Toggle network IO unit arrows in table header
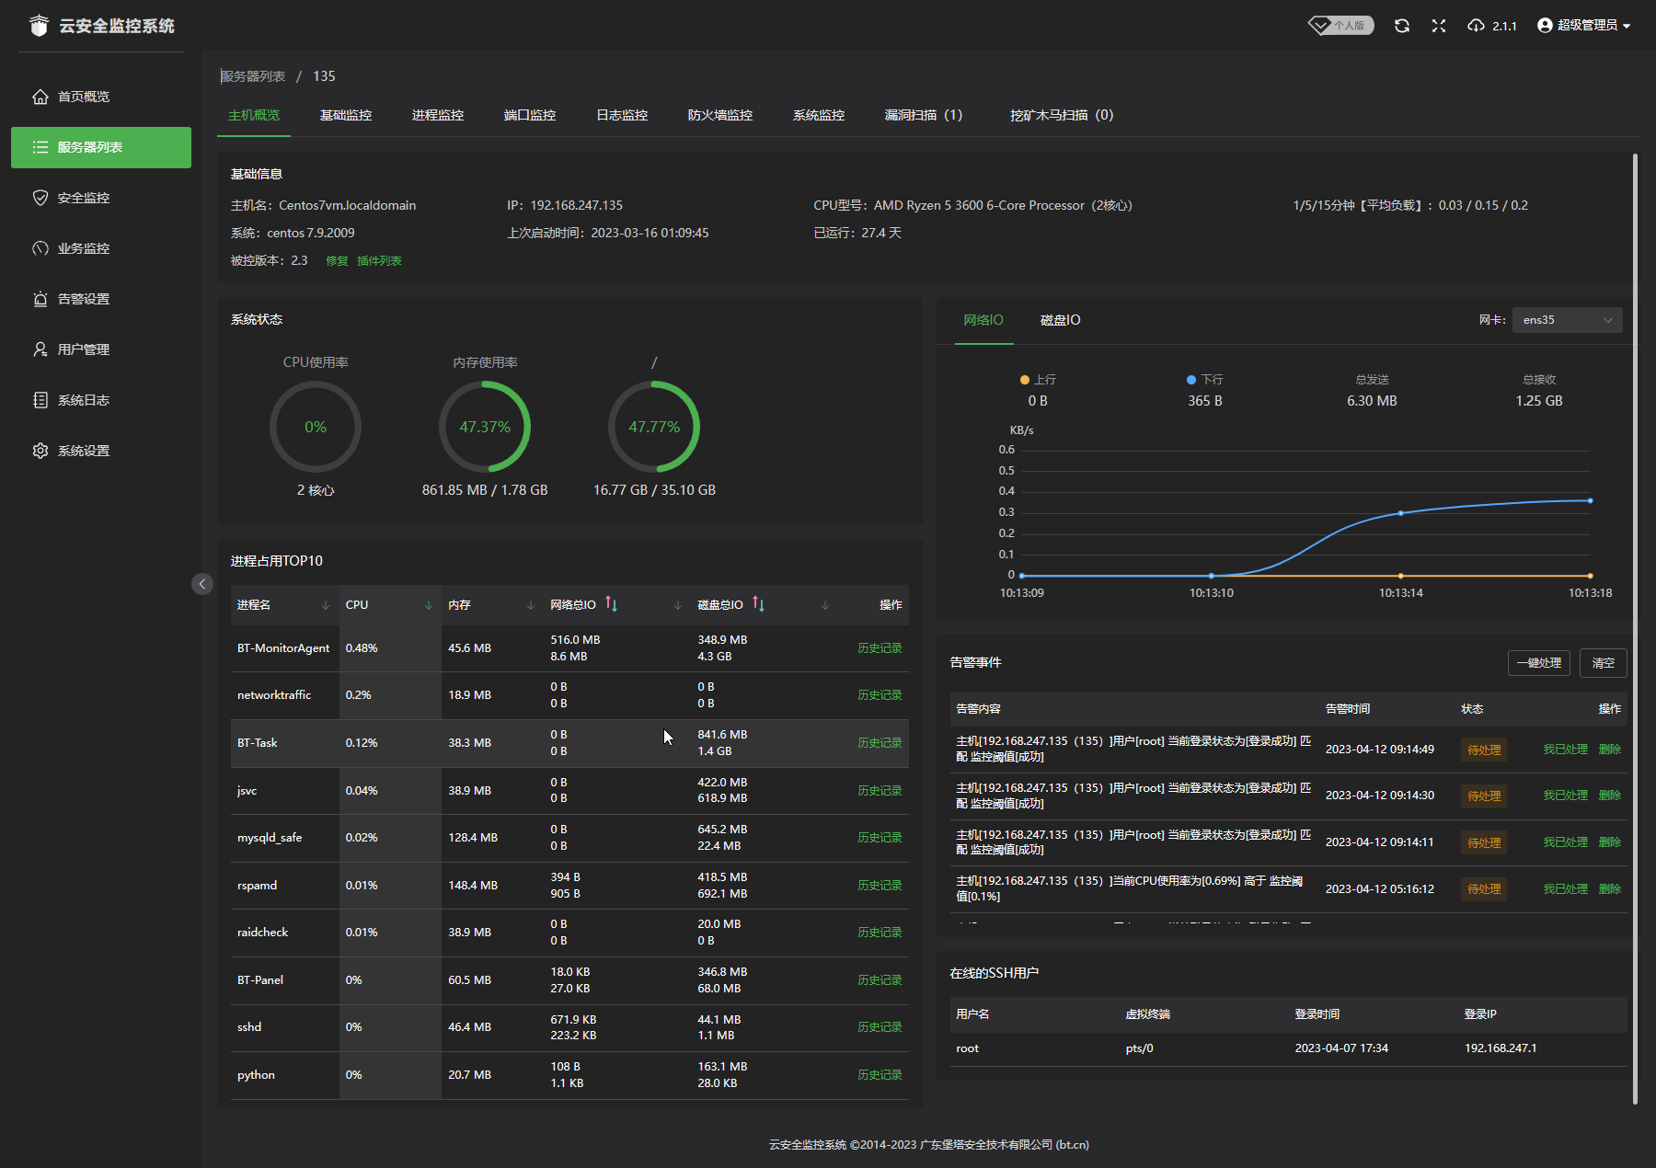1656x1168 pixels. 611,604
